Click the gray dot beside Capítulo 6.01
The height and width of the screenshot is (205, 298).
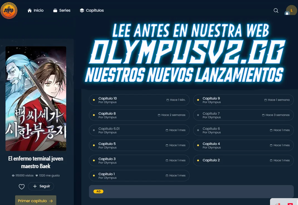pos(94,130)
